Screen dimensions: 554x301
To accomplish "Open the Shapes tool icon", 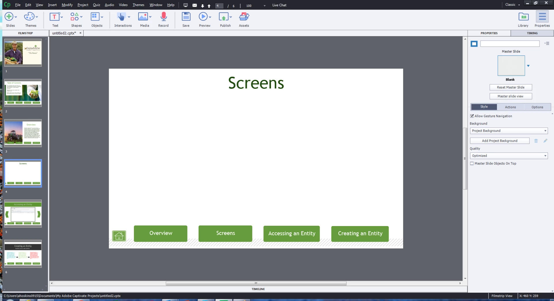I will tap(74, 17).
